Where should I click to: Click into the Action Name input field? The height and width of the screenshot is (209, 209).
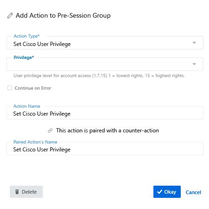(105, 113)
